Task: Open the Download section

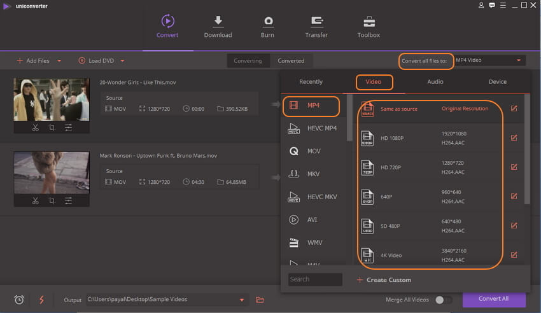Action: coord(218,26)
